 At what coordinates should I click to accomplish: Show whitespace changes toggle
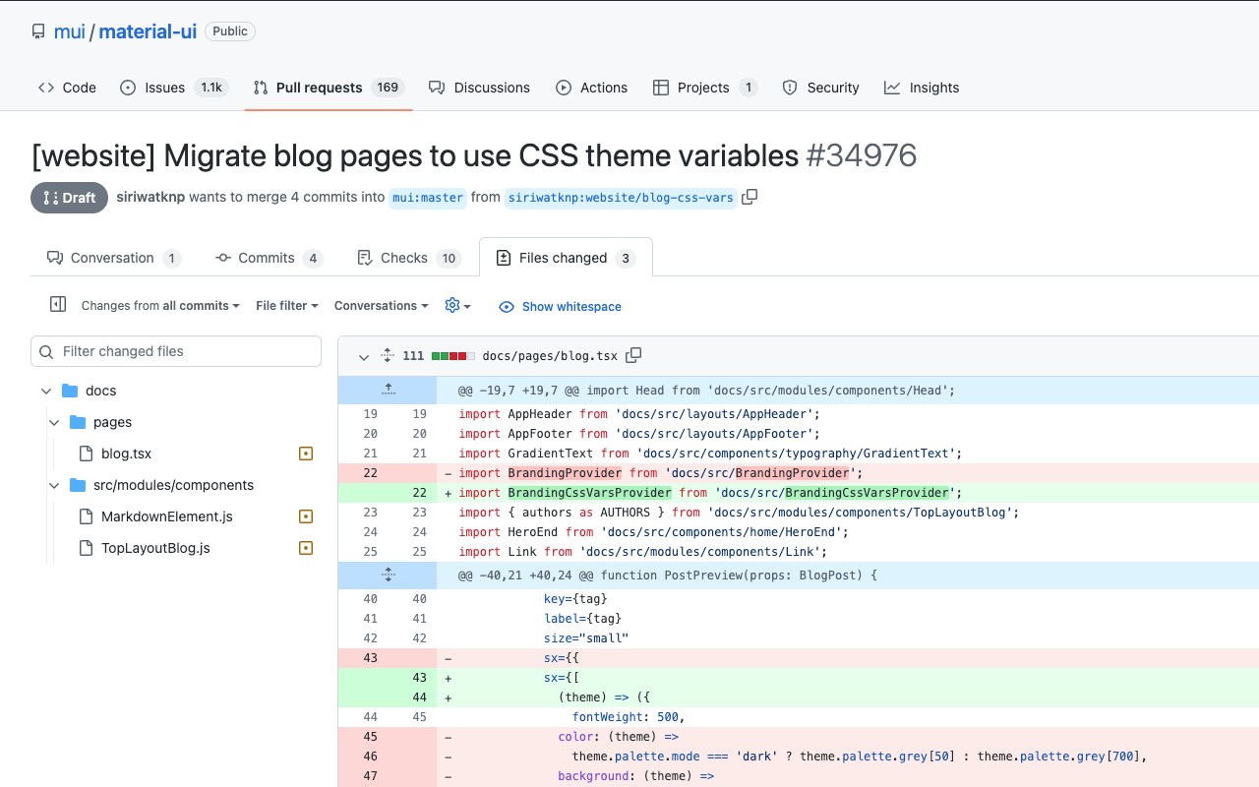point(560,306)
